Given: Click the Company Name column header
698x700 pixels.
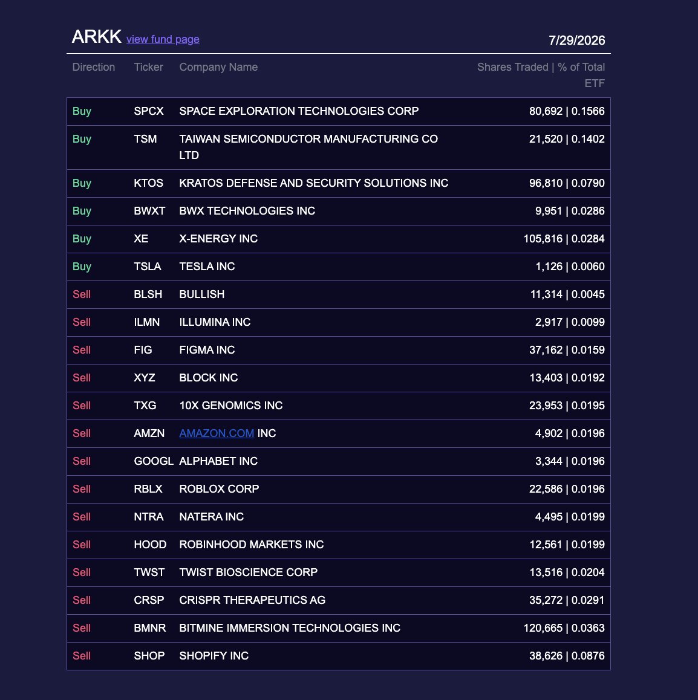Looking at the screenshot, I should [x=218, y=67].
